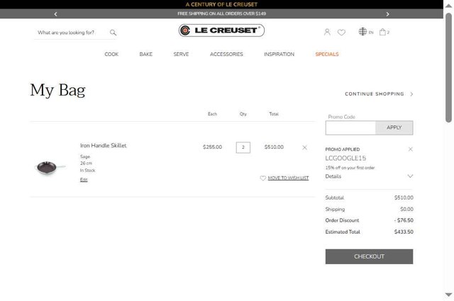The height and width of the screenshot is (301, 454).
Task: Open Iron Handle Skillet product title
Action: 104,145
